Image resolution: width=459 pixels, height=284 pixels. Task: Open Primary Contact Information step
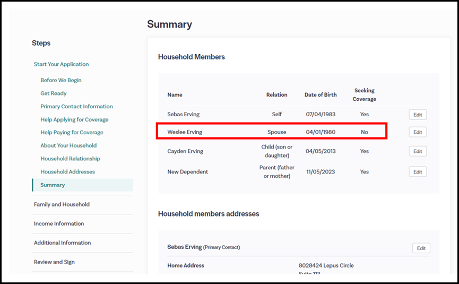click(76, 106)
